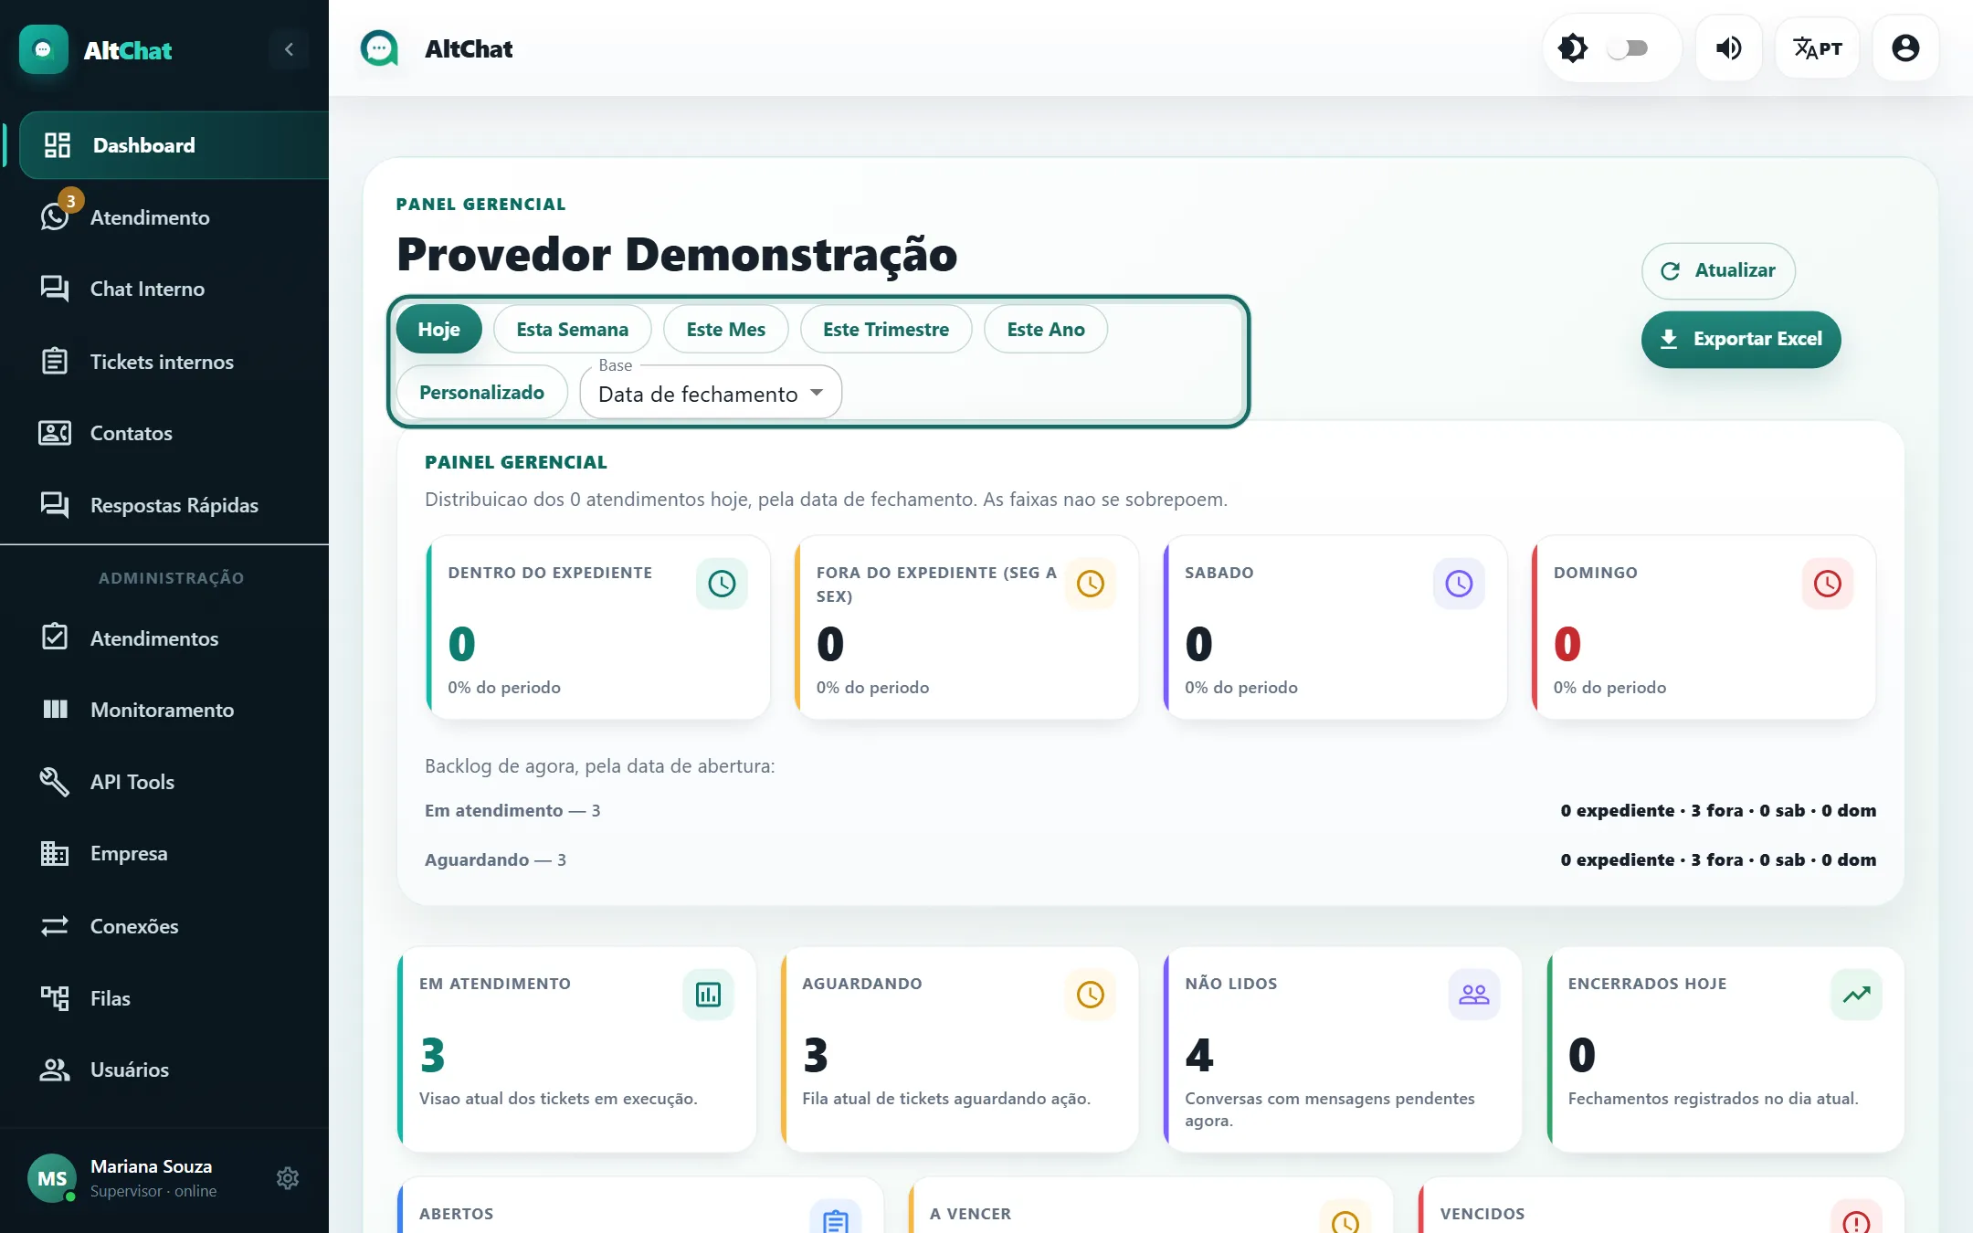Select the Esta Semana period filter

pyautogui.click(x=572, y=329)
